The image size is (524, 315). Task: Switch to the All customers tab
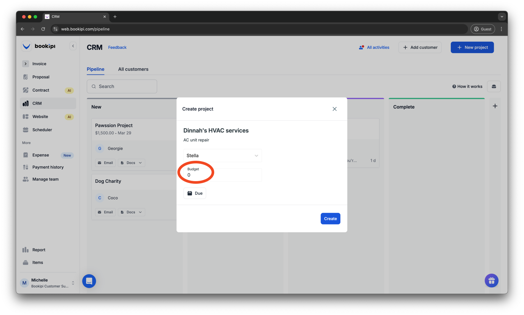tap(133, 69)
